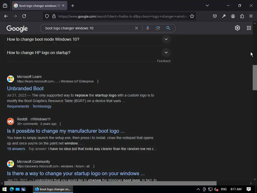Submit search with the magnifier icon

click(x=168, y=28)
